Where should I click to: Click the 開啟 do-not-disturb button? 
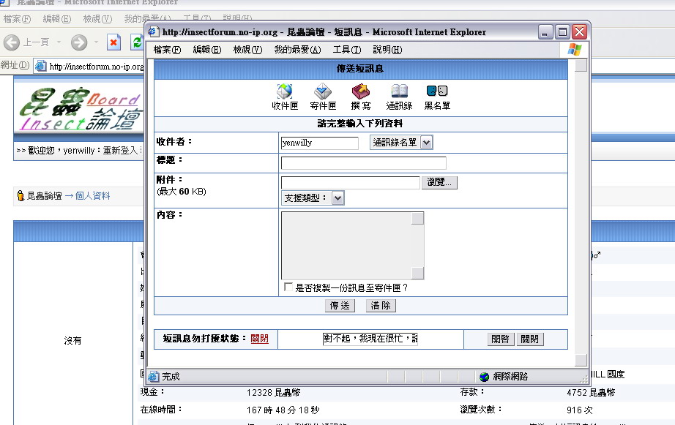(501, 339)
